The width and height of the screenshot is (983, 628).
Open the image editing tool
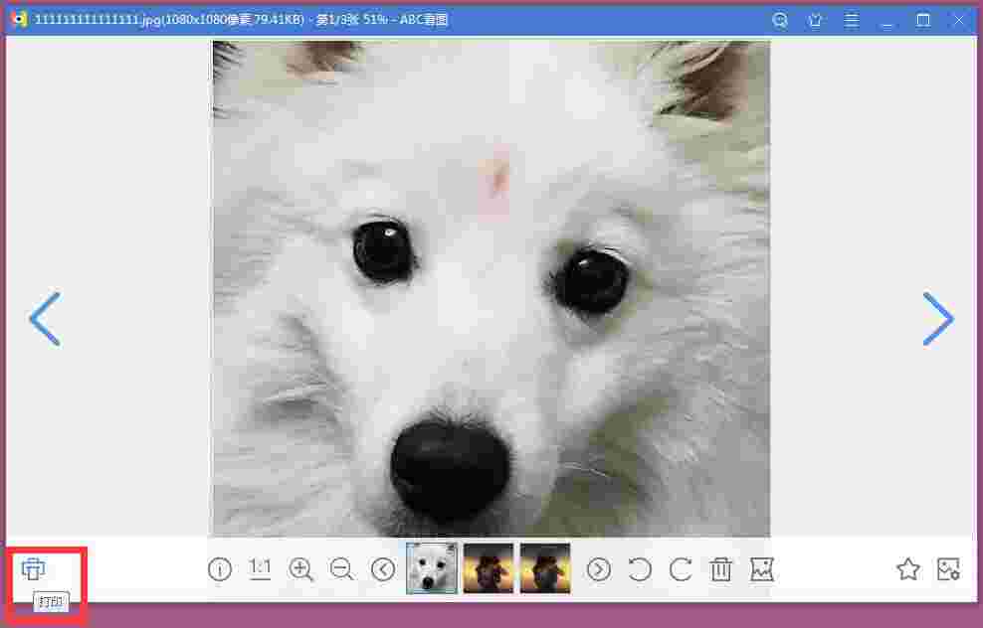pos(761,569)
